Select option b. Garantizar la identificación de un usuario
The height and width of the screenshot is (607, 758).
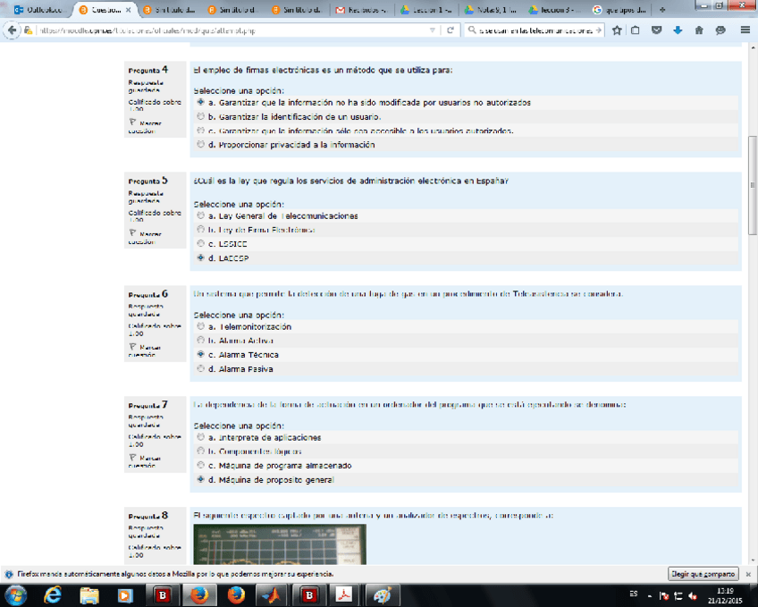pyautogui.click(x=200, y=116)
